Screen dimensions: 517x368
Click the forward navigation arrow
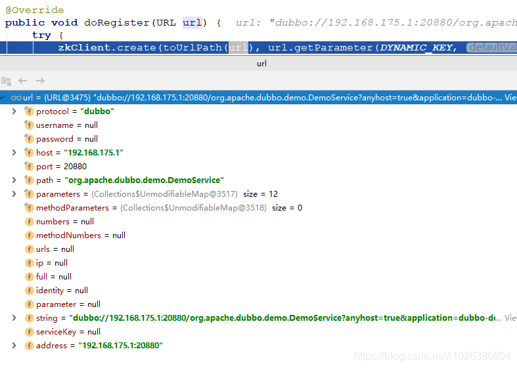(40, 81)
